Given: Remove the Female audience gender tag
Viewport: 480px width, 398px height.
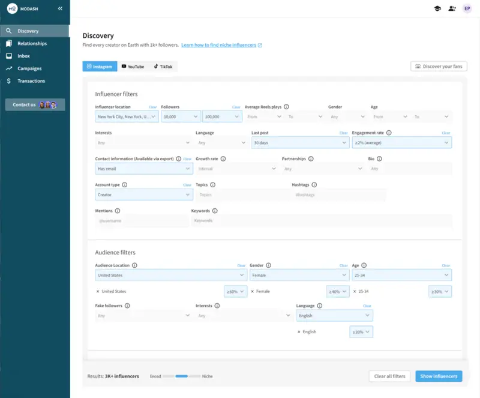Looking at the screenshot, I should tap(253, 291).
